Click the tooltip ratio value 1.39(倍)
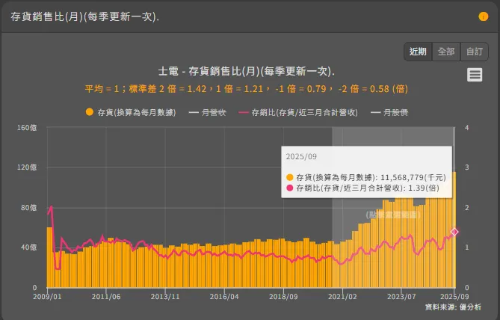The height and width of the screenshot is (320, 500). 424,188
